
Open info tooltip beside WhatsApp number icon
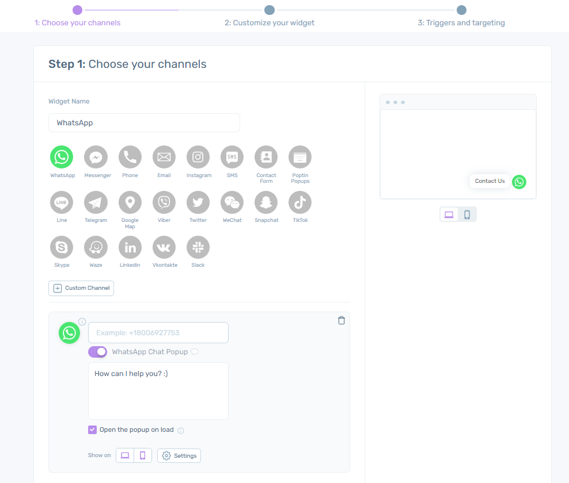click(x=82, y=321)
